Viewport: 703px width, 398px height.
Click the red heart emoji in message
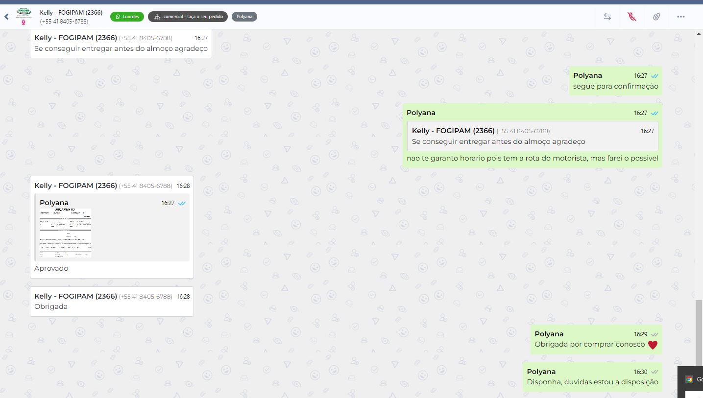tap(653, 345)
